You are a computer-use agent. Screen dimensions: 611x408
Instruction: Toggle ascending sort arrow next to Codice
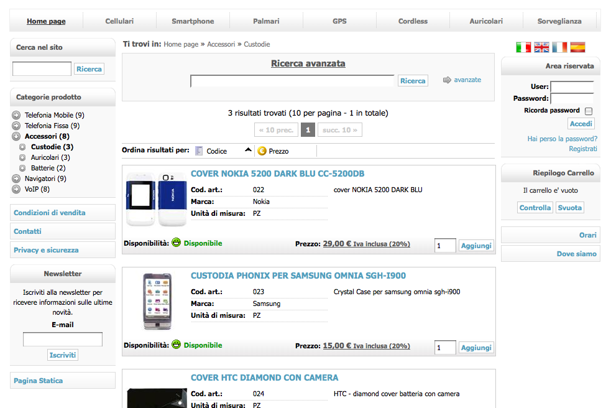[248, 150]
